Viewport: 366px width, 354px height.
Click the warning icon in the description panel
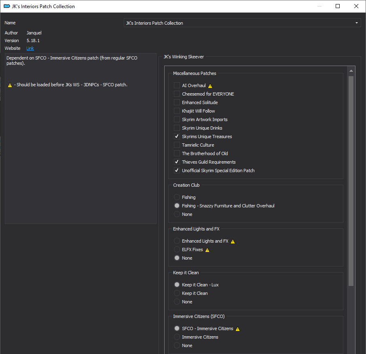click(x=10, y=85)
